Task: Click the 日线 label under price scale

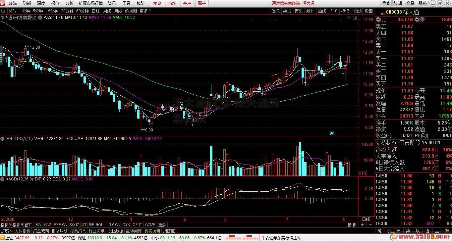Action: point(366,219)
